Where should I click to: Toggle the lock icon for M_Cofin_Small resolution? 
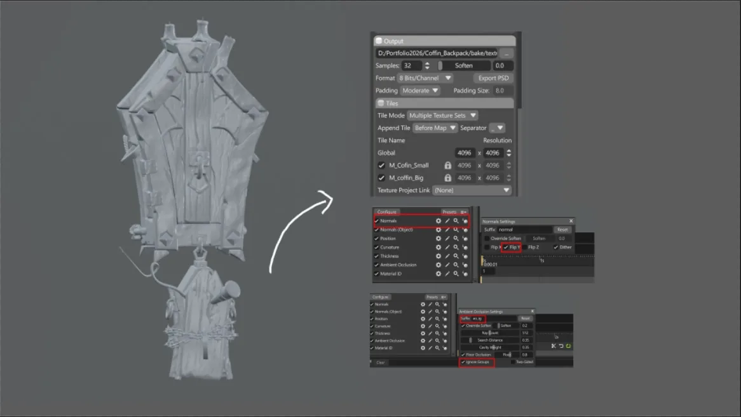[x=447, y=166]
